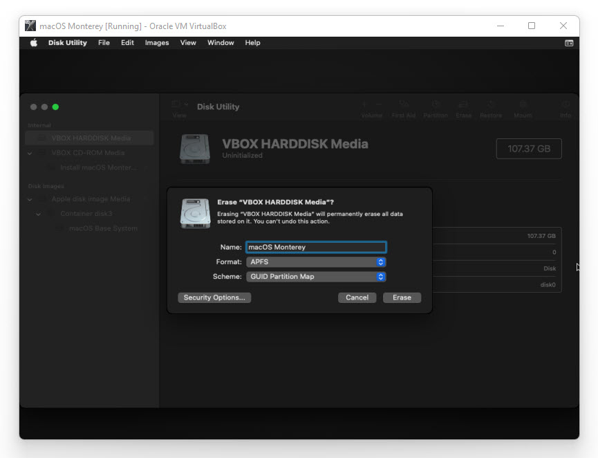Close the VirtualBox window

click(563, 26)
